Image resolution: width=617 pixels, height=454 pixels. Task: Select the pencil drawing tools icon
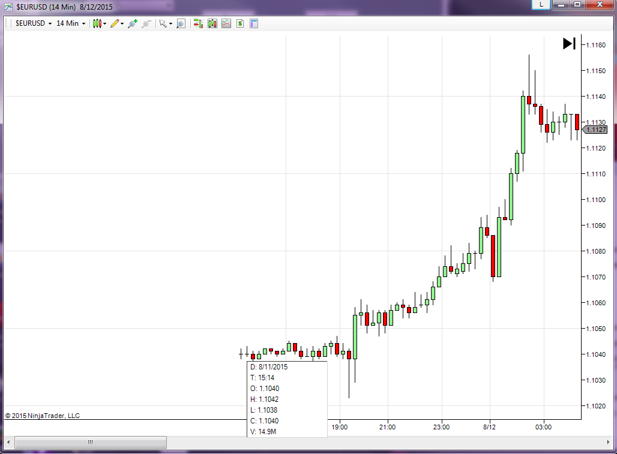115,23
